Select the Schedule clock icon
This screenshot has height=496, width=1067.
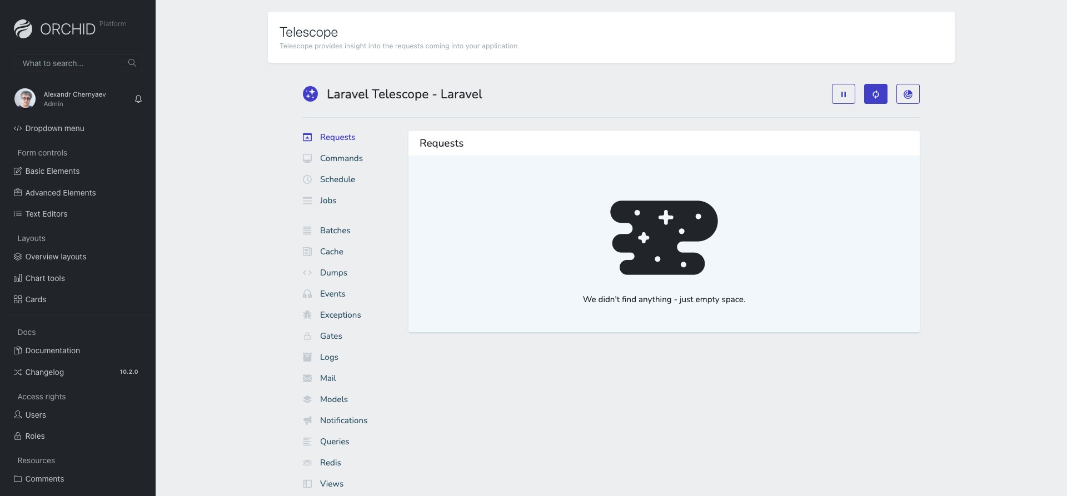click(307, 179)
